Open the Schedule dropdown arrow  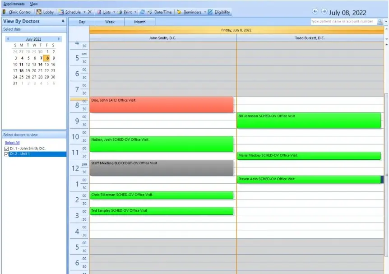(85, 12)
